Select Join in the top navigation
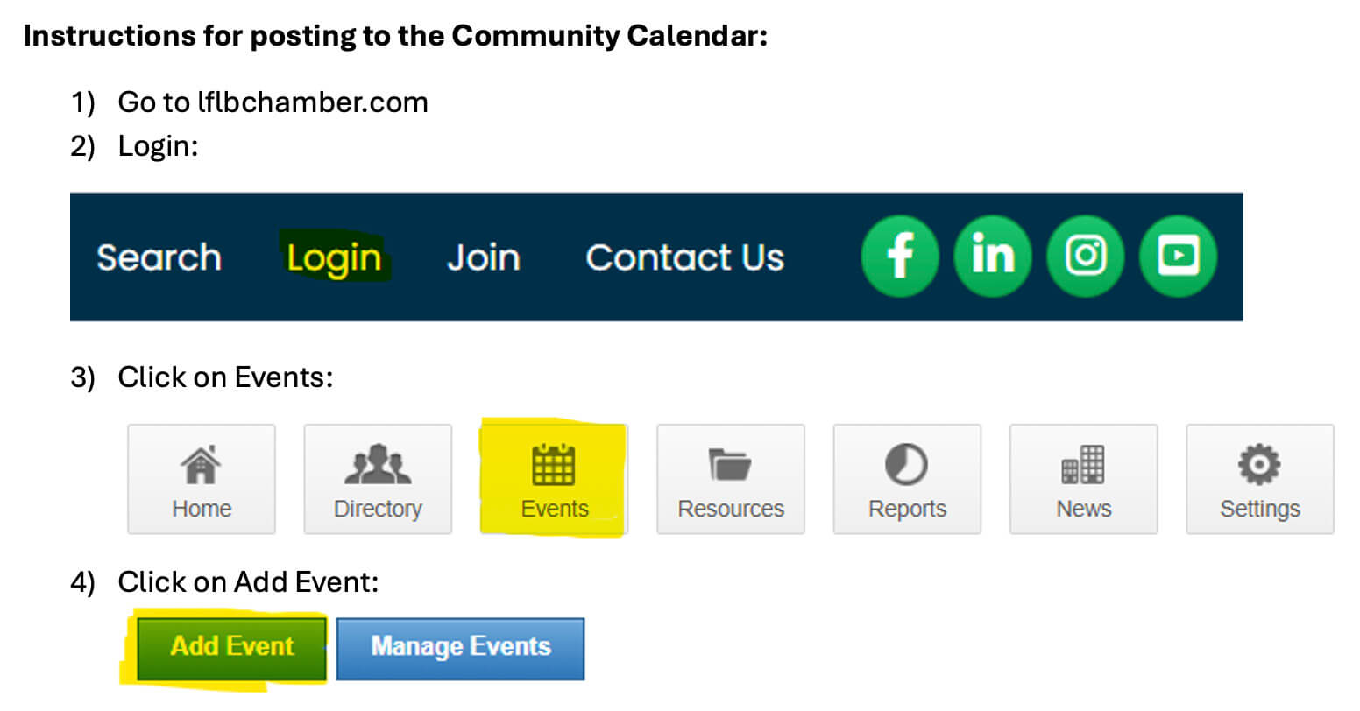This screenshot has height=711, width=1360. tap(484, 257)
